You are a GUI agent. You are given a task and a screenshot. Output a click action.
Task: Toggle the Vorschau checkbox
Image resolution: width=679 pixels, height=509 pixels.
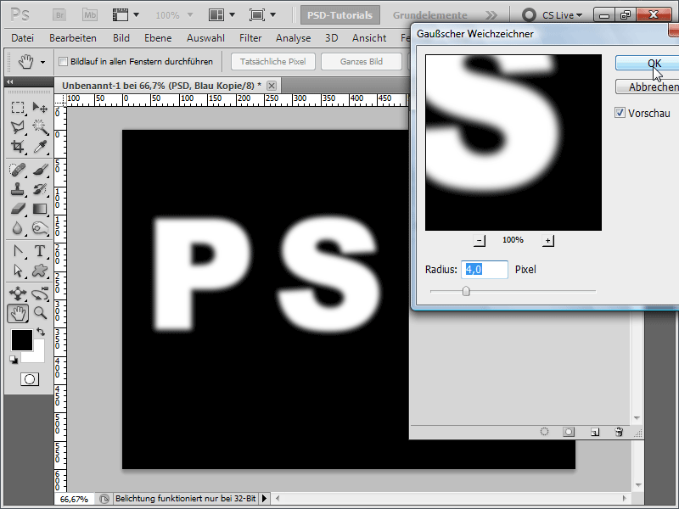[620, 113]
